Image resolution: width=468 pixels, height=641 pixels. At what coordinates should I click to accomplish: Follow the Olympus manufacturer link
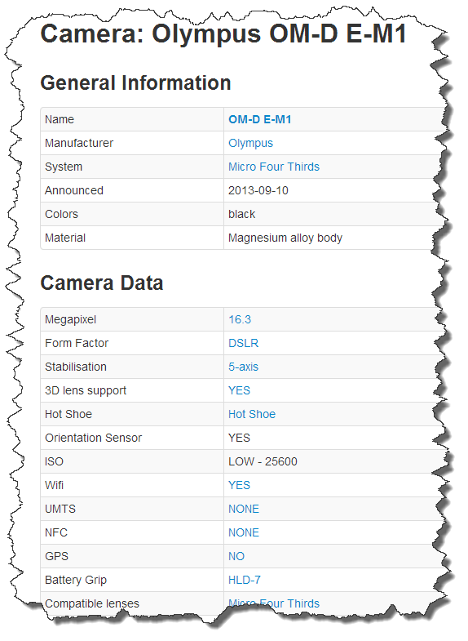point(250,143)
